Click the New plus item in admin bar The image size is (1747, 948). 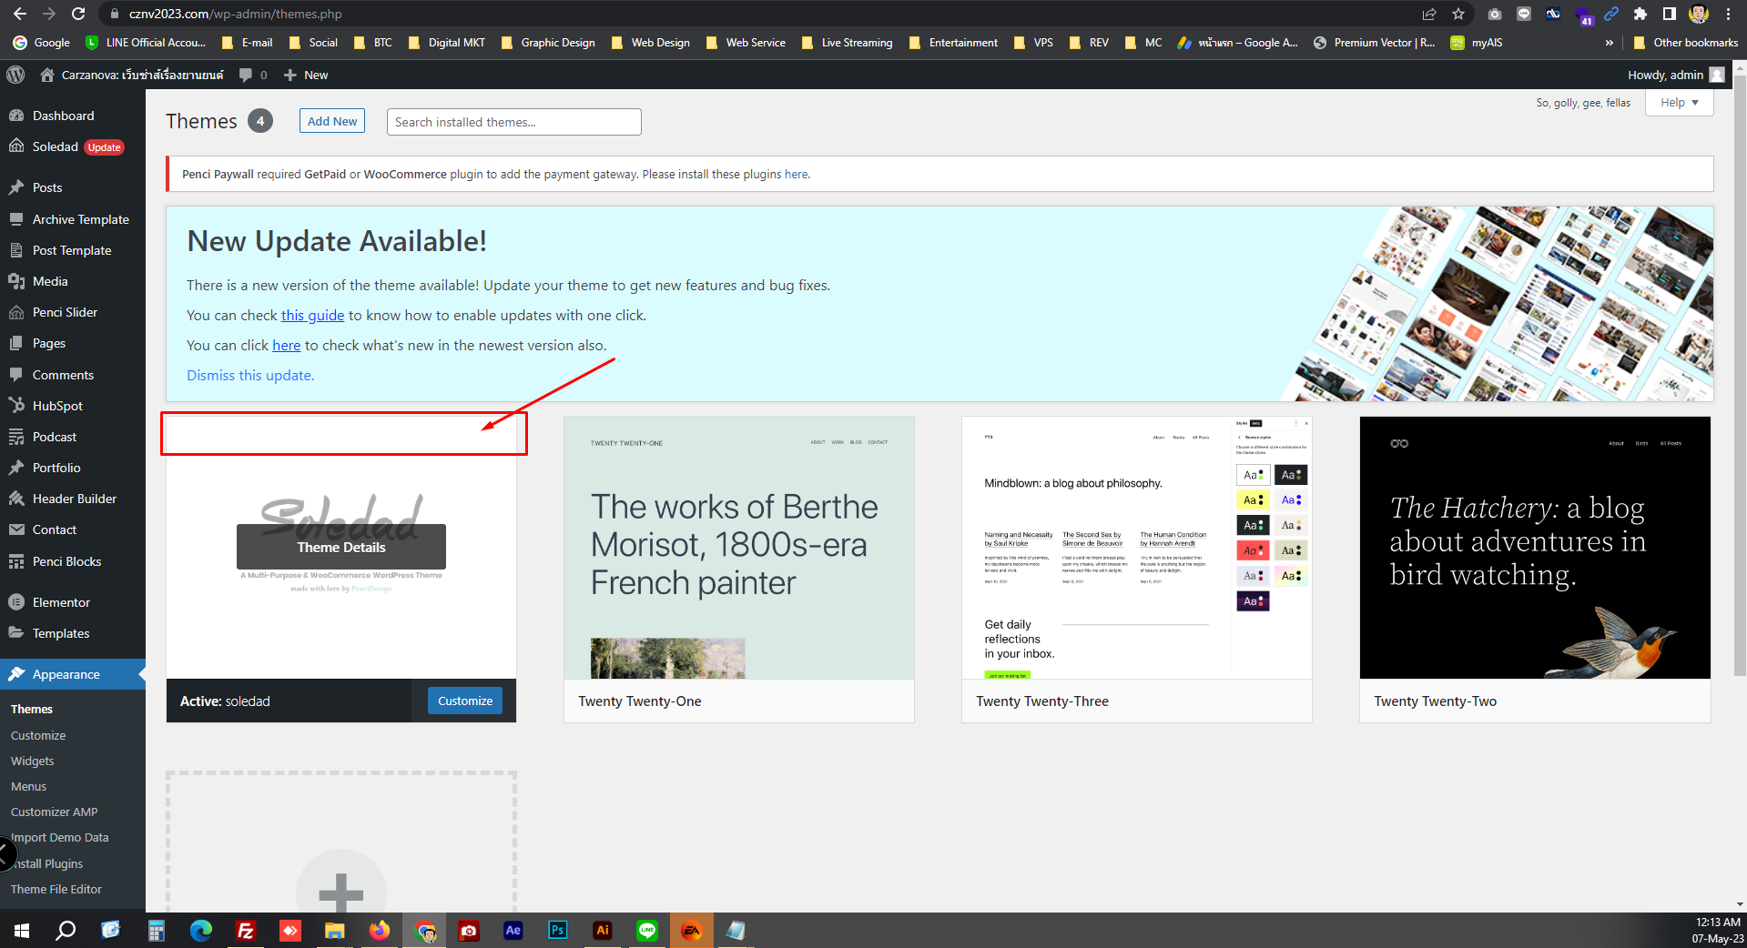pyautogui.click(x=306, y=75)
